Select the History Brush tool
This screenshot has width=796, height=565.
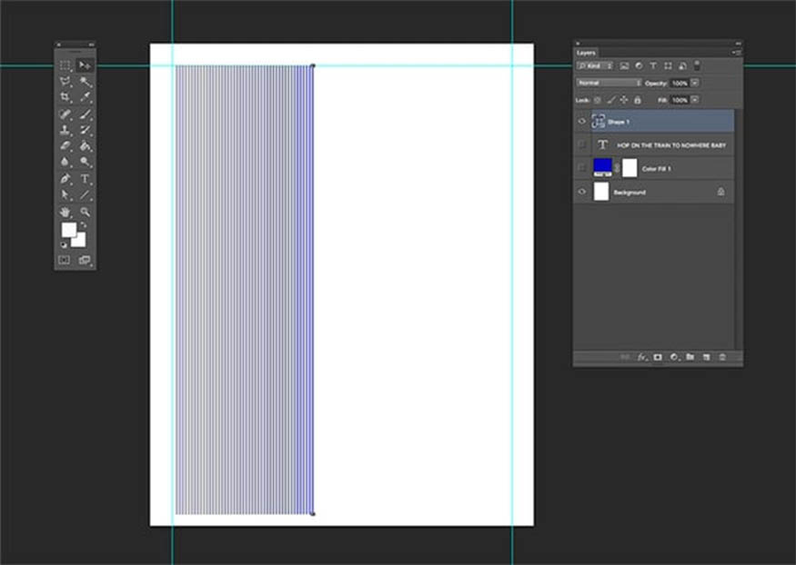pyautogui.click(x=85, y=130)
